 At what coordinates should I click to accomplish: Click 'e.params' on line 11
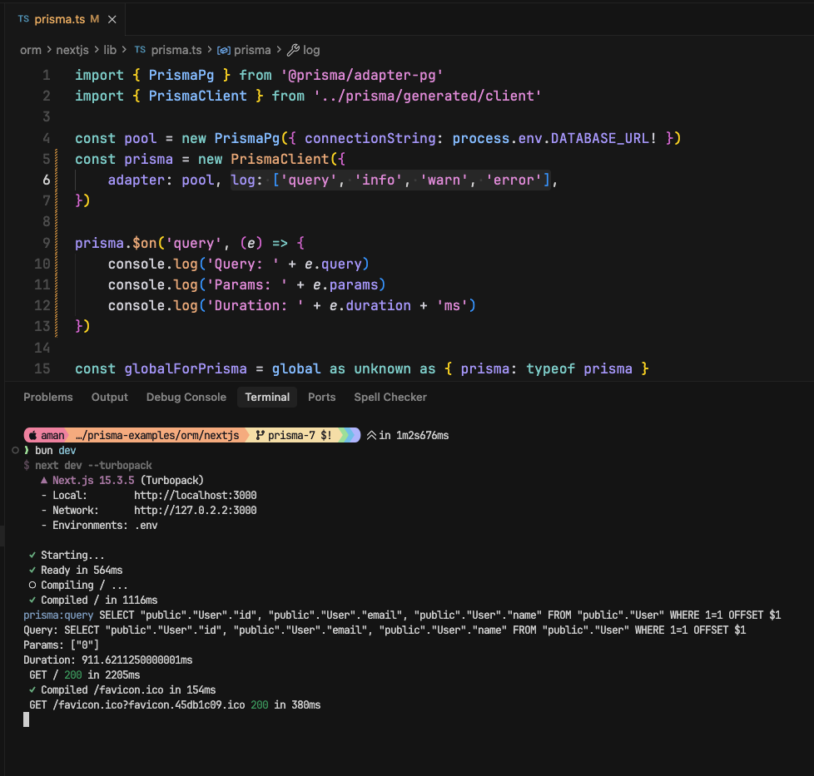[x=345, y=284]
